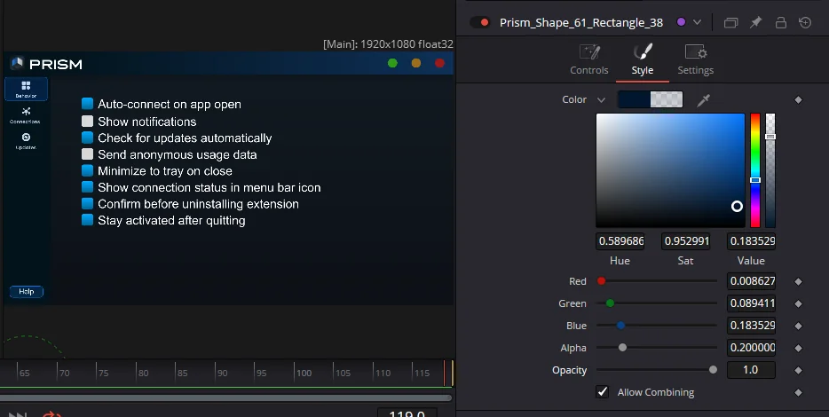
Task: Click the Green slider handle
Action: click(610, 303)
